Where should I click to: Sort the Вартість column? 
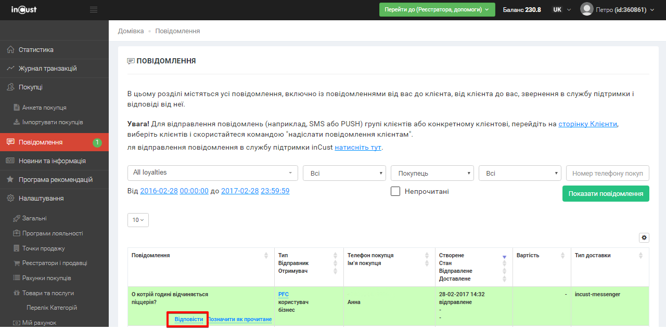(x=562, y=256)
